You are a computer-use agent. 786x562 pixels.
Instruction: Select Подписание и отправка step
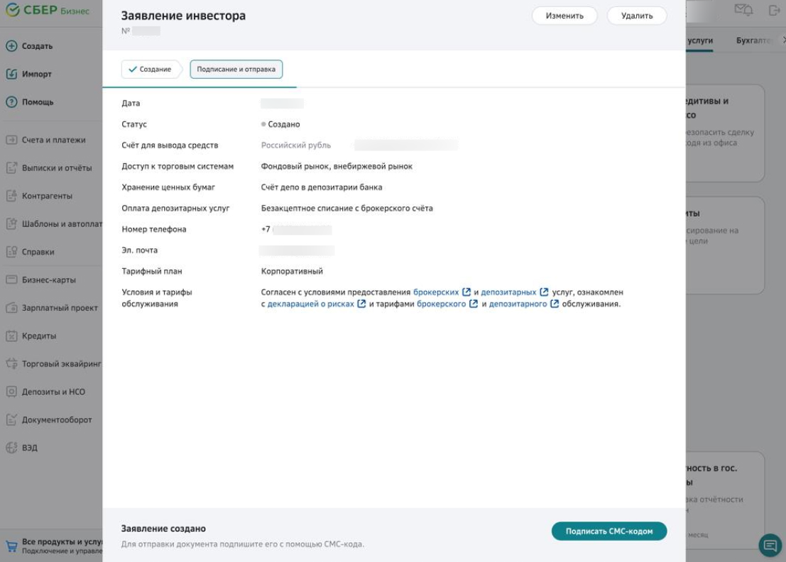(x=236, y=70)
